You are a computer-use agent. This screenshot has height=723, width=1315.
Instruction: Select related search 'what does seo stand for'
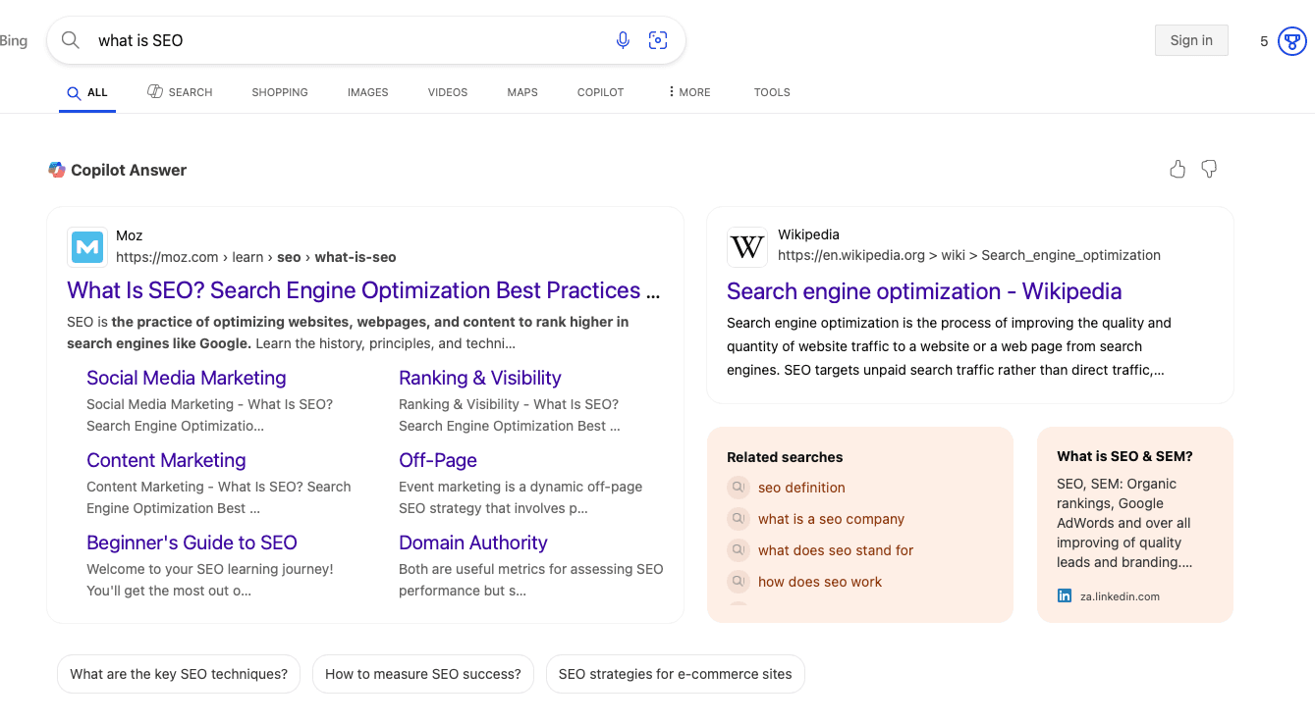(835, 550)
